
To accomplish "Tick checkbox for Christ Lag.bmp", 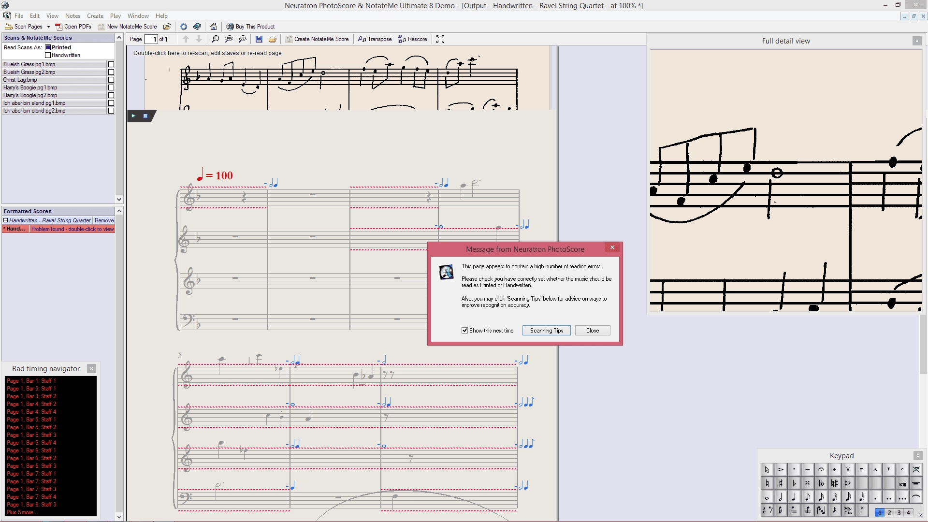I will coord(111,80).
